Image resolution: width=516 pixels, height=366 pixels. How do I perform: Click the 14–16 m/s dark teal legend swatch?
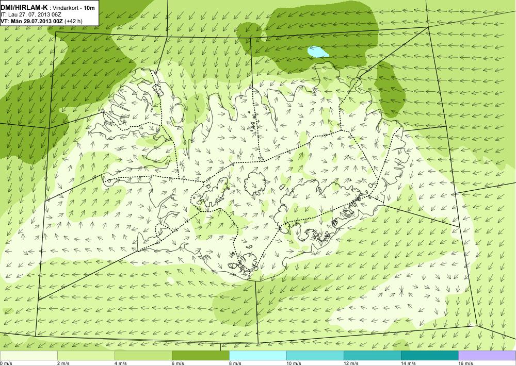429,356
